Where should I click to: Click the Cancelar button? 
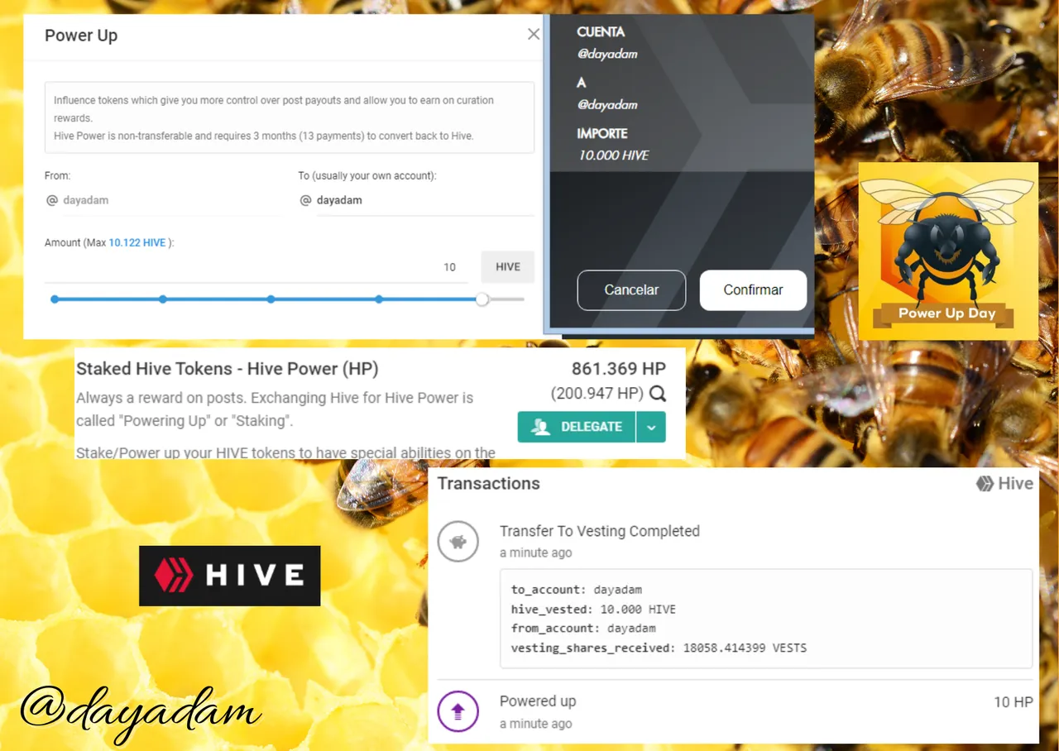(631, 290)
